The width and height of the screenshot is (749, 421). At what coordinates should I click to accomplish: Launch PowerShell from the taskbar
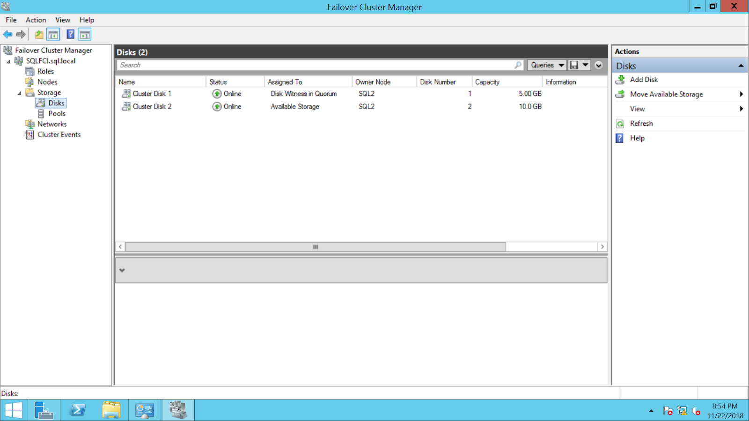(x=77, y=410)
